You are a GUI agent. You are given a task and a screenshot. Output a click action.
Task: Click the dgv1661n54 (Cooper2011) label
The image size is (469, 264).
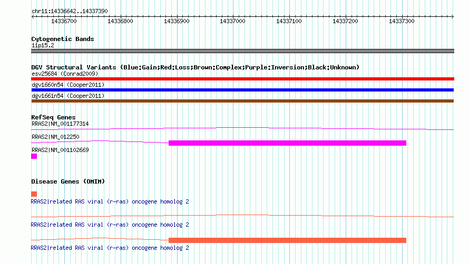coord(68,96)
